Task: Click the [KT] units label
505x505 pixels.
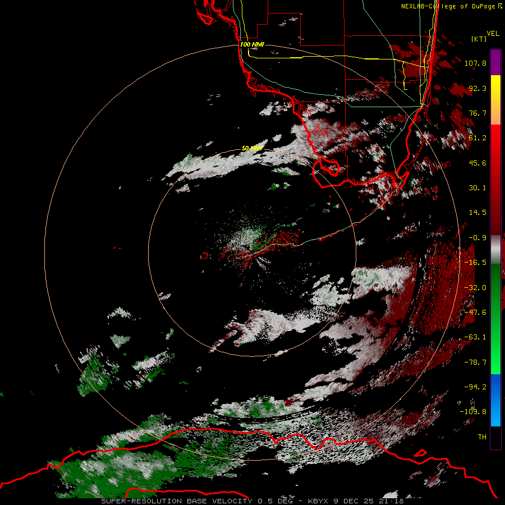Action: pyautogui.click(x=479, y=39)
